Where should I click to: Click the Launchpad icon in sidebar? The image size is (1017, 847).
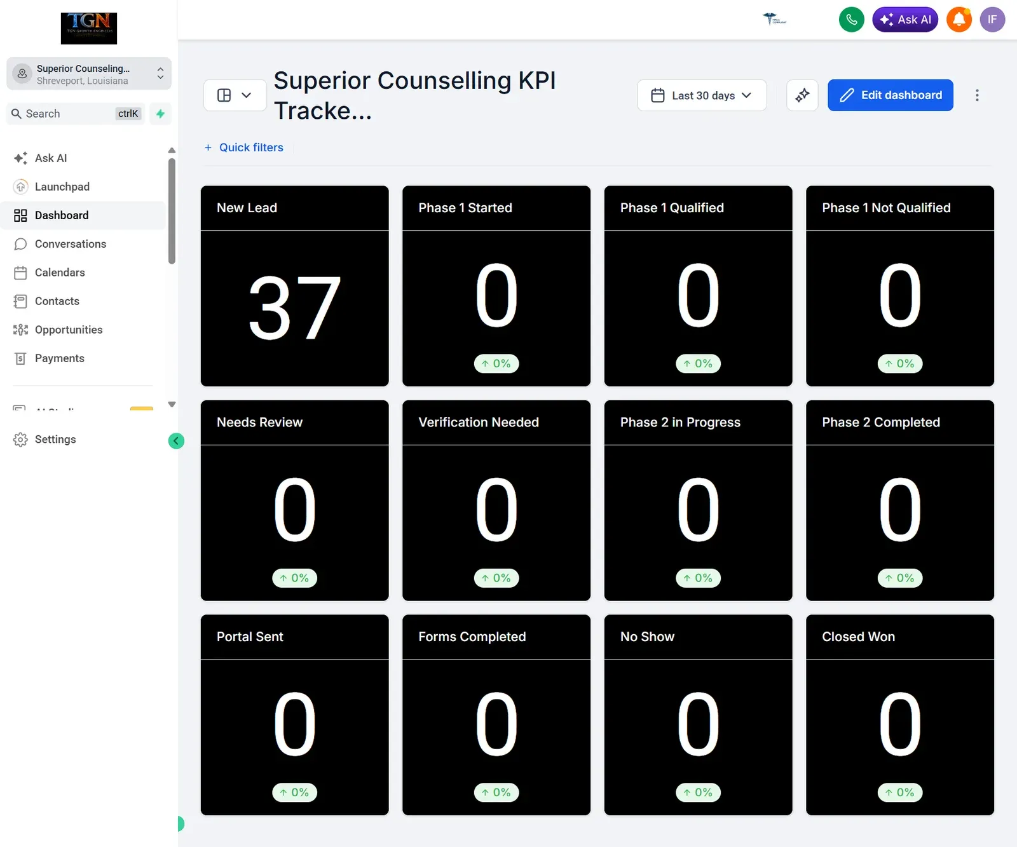(x=20, y=187)
